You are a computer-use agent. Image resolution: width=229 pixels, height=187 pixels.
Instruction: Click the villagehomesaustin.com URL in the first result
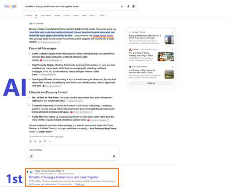point(55,174)
